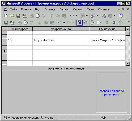Click Print icon in Database toolbar

(32, 16)
